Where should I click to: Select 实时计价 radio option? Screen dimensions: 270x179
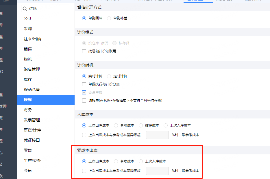click(84, 76)
